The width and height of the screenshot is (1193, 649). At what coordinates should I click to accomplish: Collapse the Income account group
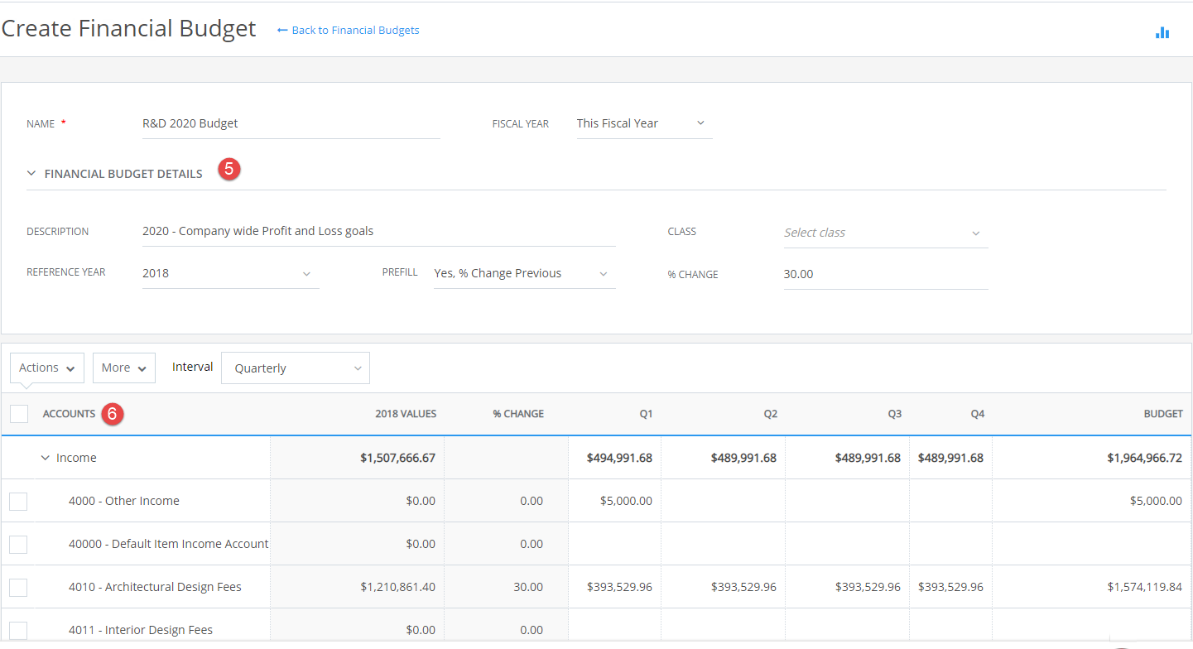[x=46, y=458]
